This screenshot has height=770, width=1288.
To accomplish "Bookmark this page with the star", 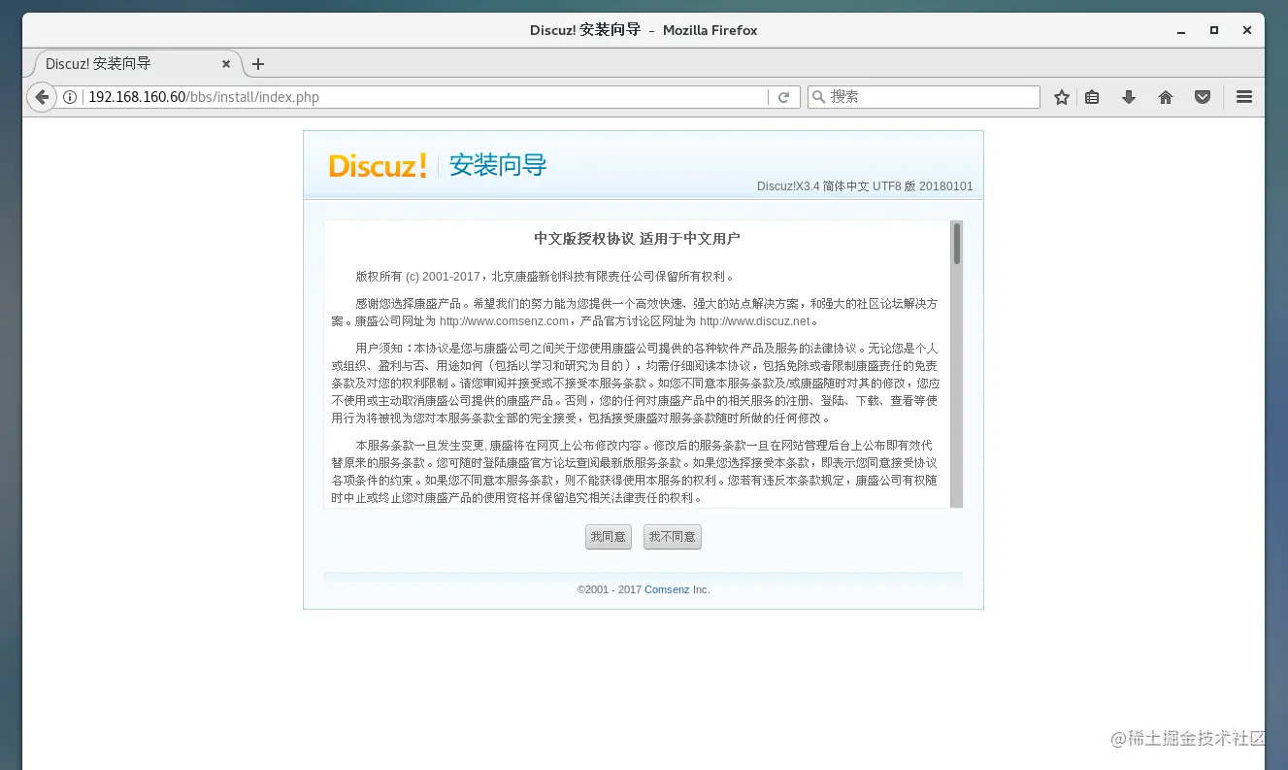I will [x=1062, y=97].
